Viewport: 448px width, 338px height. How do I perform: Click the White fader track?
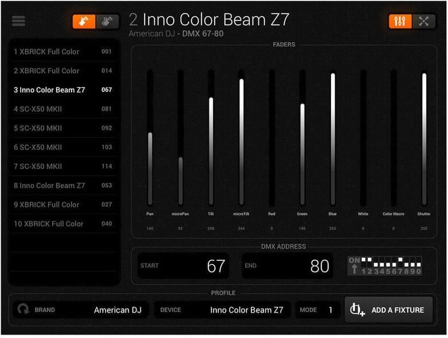coord(363,138)
